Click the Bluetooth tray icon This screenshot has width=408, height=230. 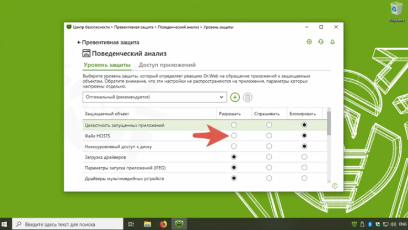tap(370, 224)
